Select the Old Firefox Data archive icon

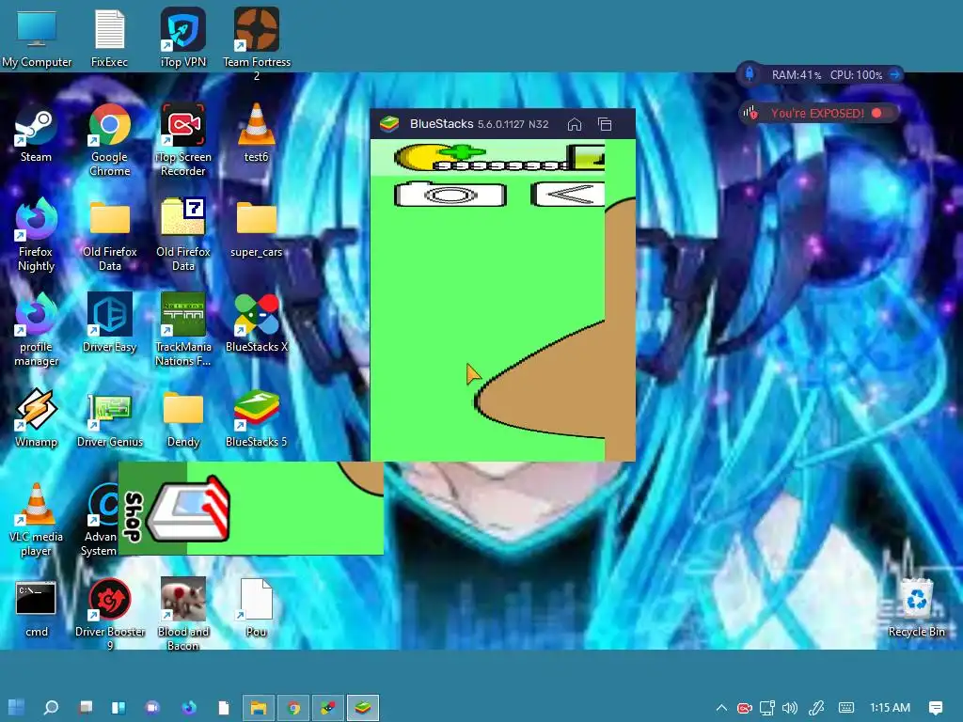(x=183, y=234)
